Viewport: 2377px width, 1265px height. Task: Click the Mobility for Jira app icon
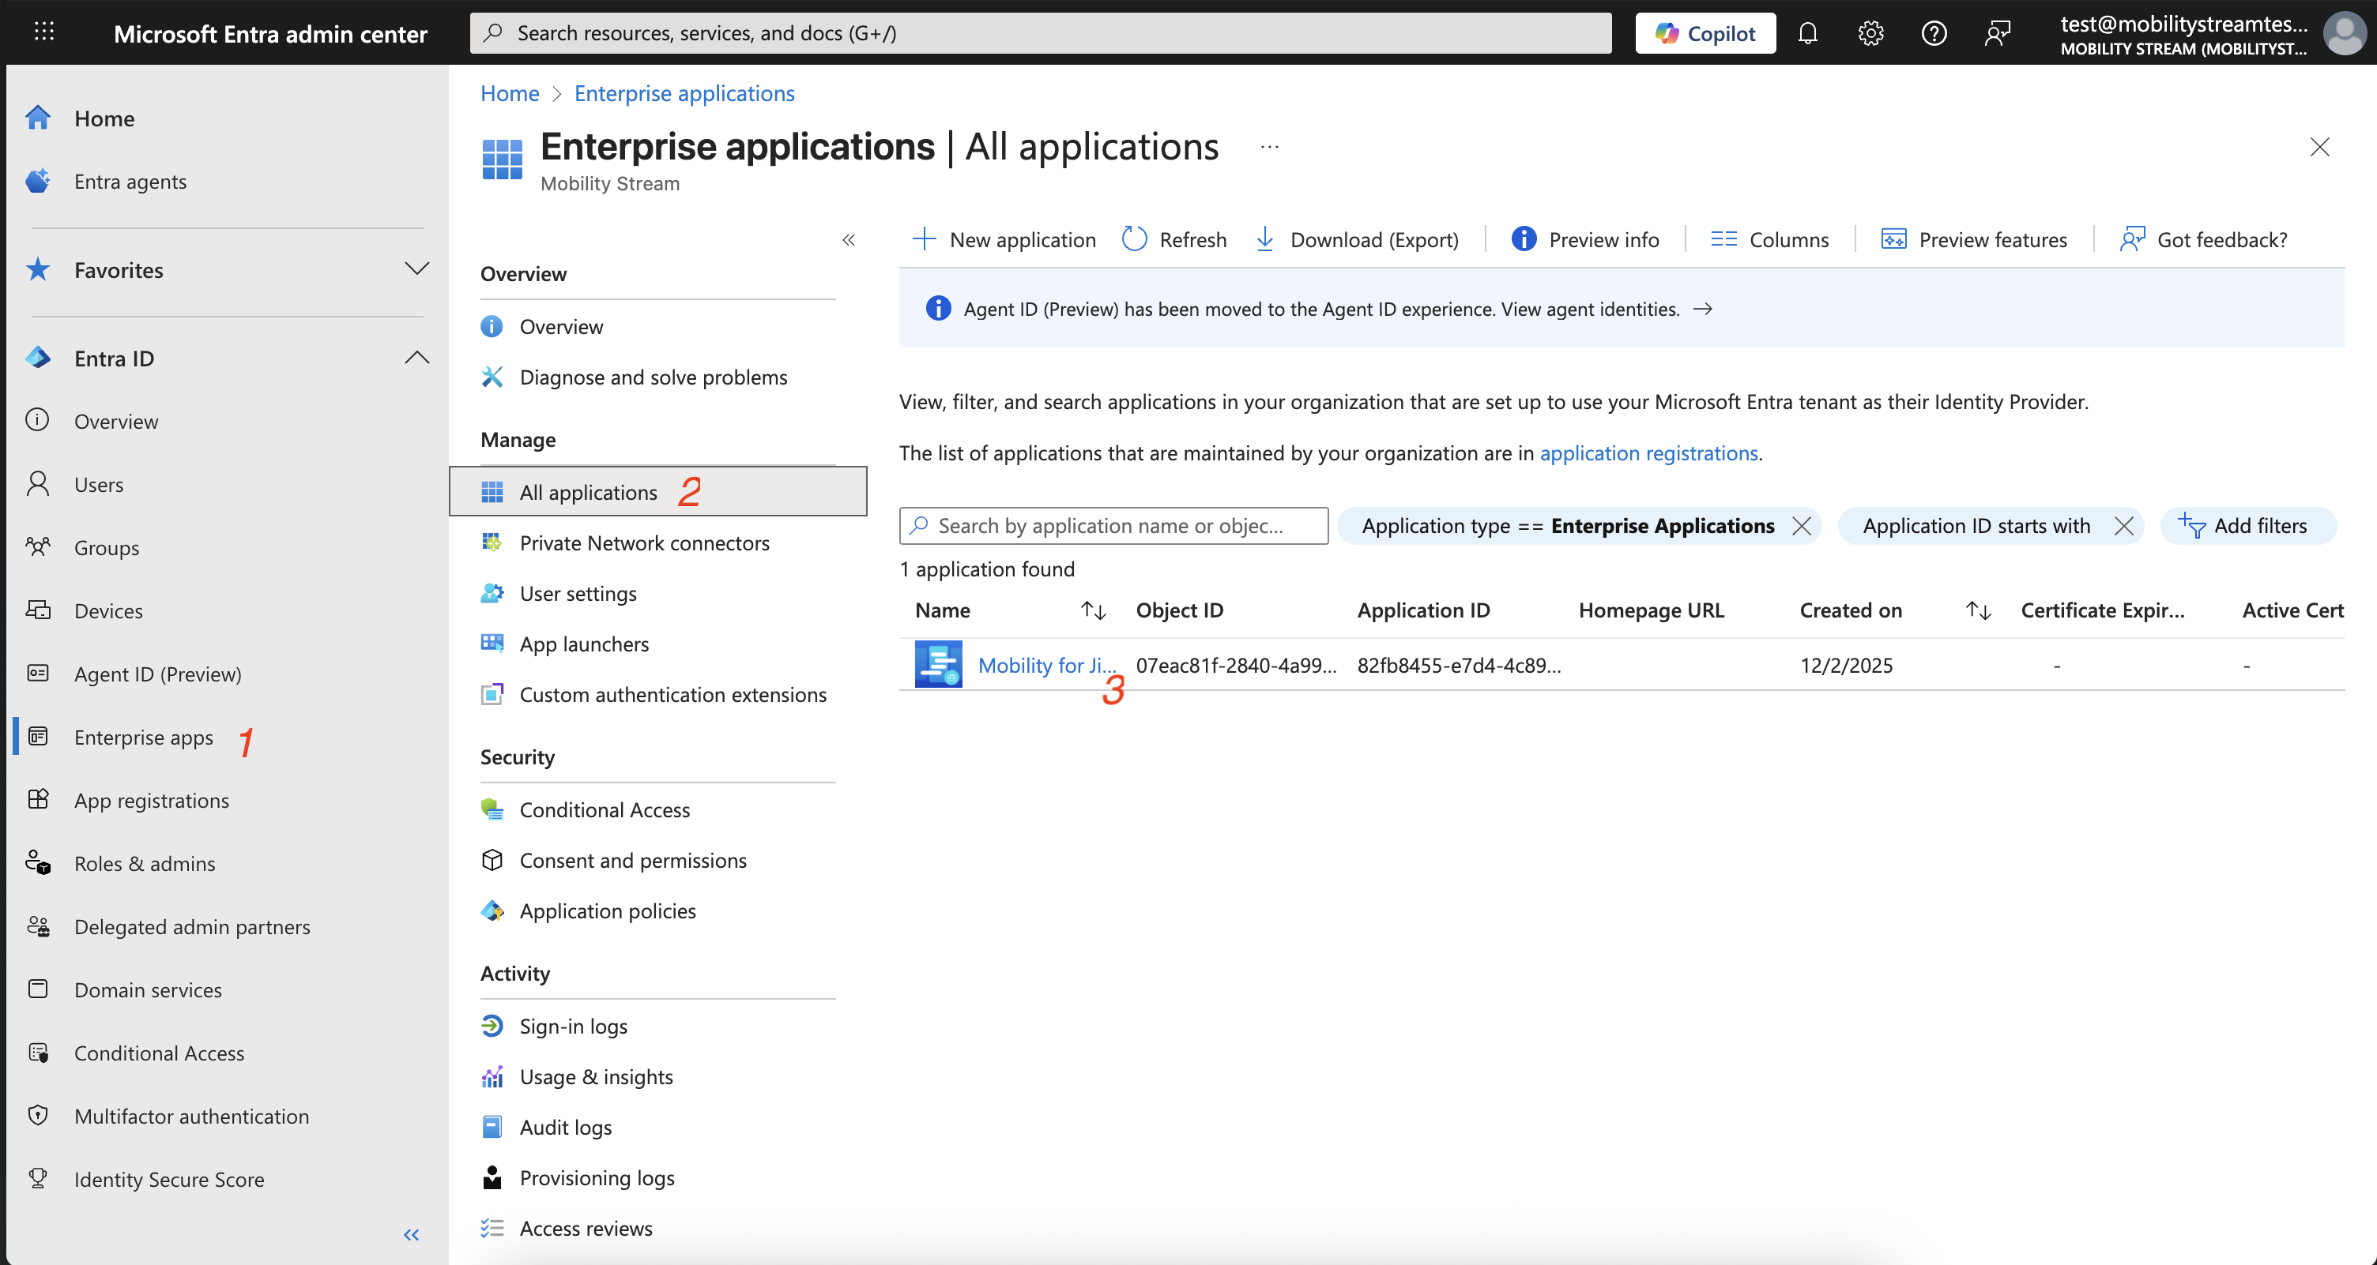point(937,664)
